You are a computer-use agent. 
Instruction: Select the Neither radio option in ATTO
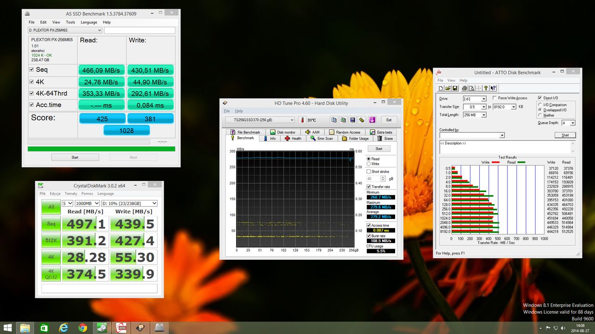point(540,115)
